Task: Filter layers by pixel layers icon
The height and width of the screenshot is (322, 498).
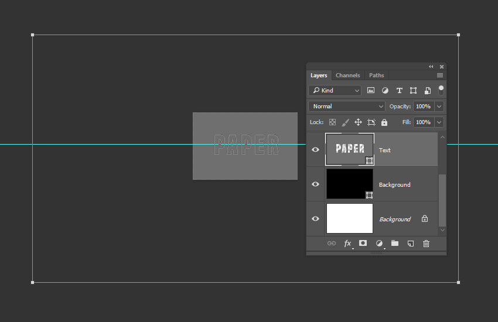Action: (371, 90)
